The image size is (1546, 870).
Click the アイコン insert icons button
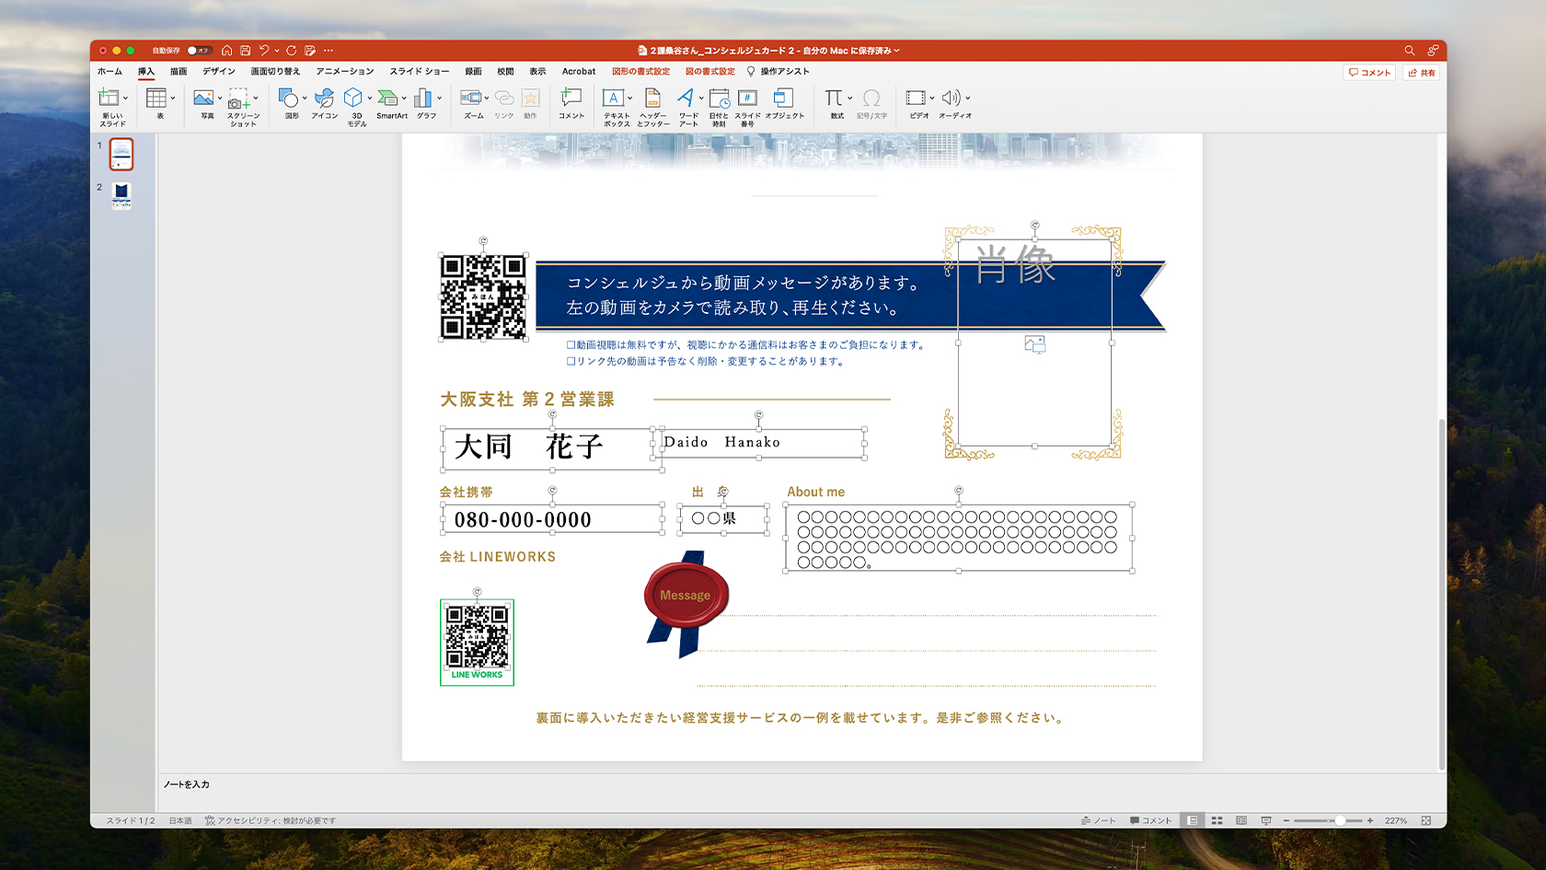[324, 98]
